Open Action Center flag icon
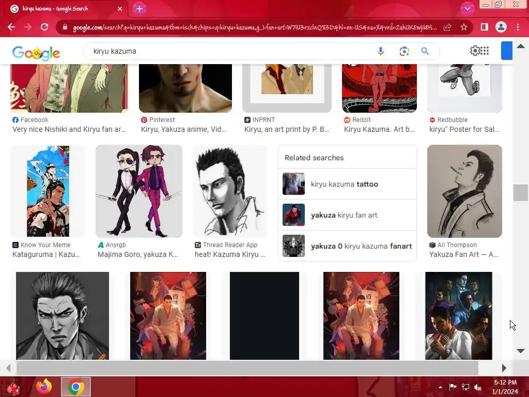Screen dimensions: 529x397 click(x=453, y=387)
